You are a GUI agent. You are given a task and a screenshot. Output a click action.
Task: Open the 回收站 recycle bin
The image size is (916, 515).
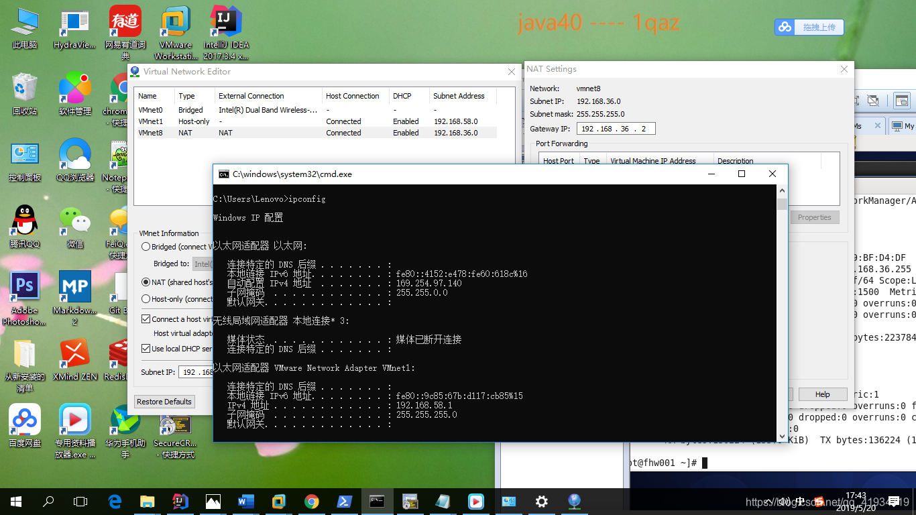point(25,95)
